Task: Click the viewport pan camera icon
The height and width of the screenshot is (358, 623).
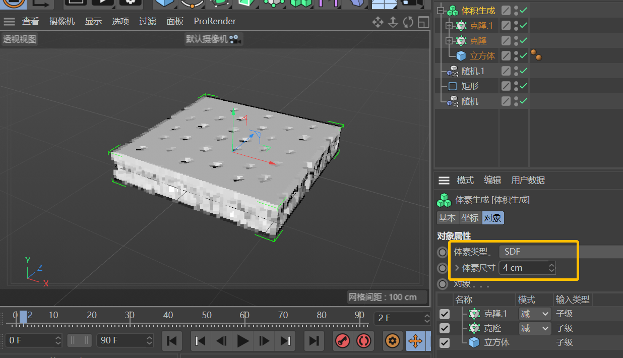Action: pyautogui.click(x=378, y=22)
